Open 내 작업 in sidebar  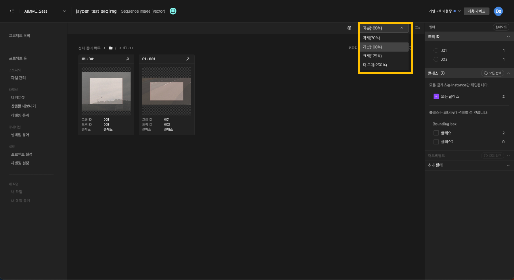[17, 192]
